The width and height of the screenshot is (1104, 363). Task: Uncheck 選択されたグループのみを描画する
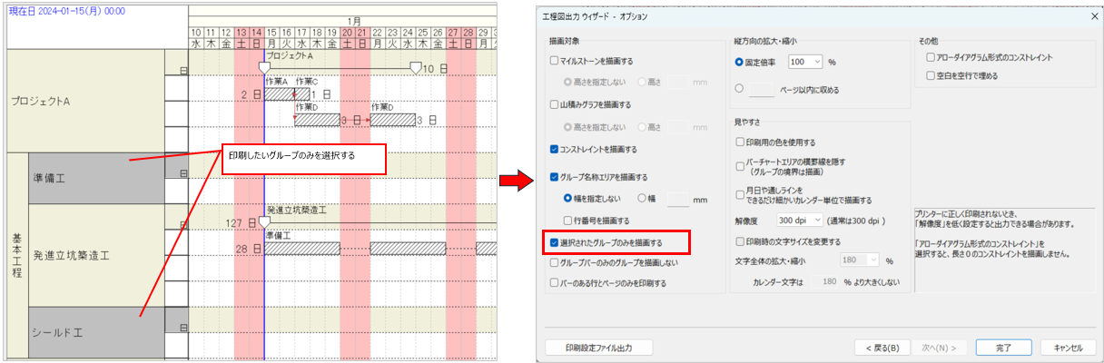coord(555,243)
